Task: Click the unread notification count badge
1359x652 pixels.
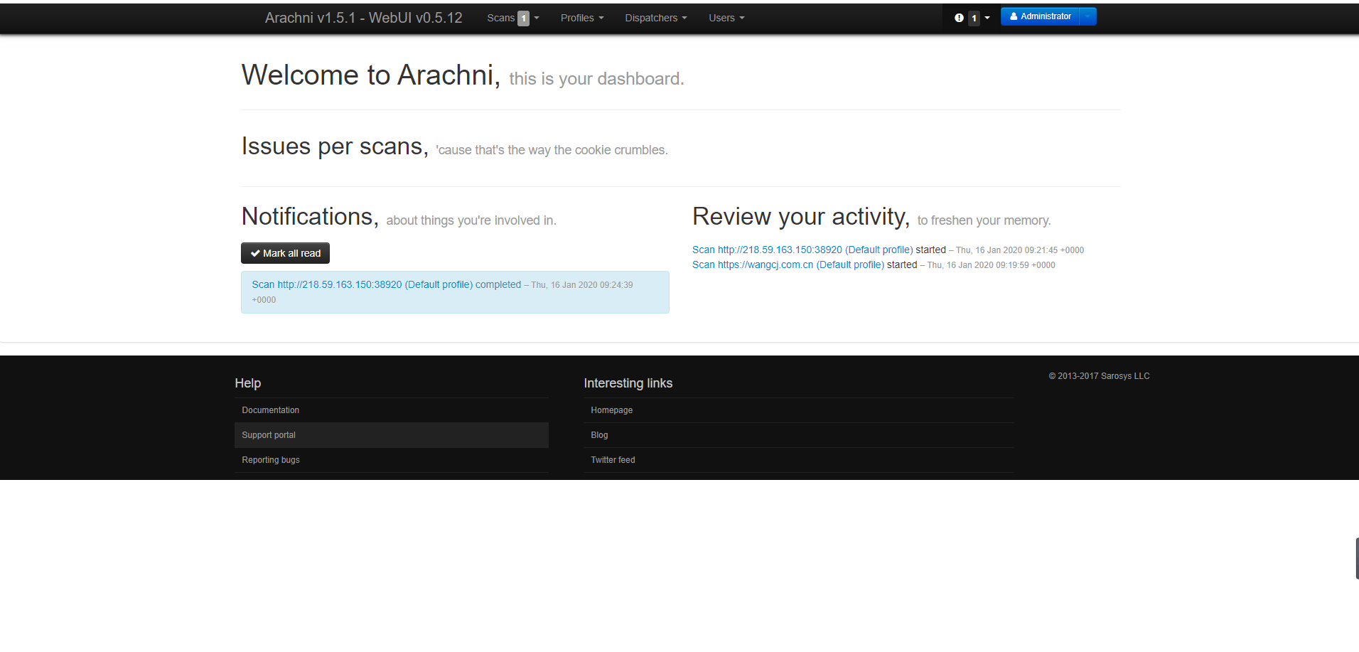Action: (974, 18)
